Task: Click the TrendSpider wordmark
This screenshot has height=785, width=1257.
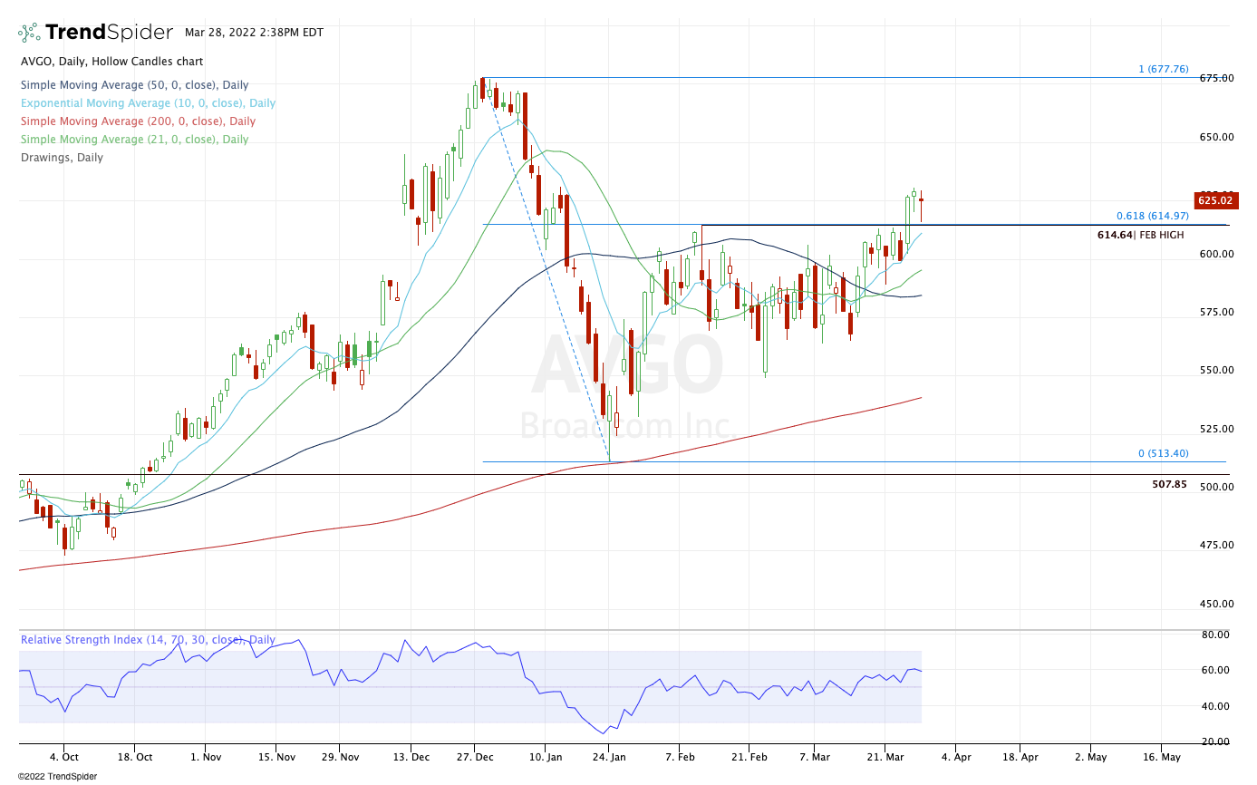Action: tap(109, 33)
